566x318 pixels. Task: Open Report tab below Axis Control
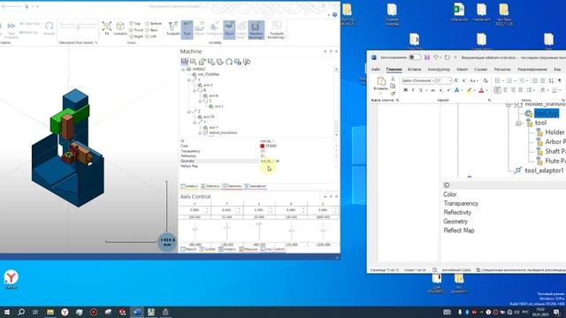click(x=188, y=249)
